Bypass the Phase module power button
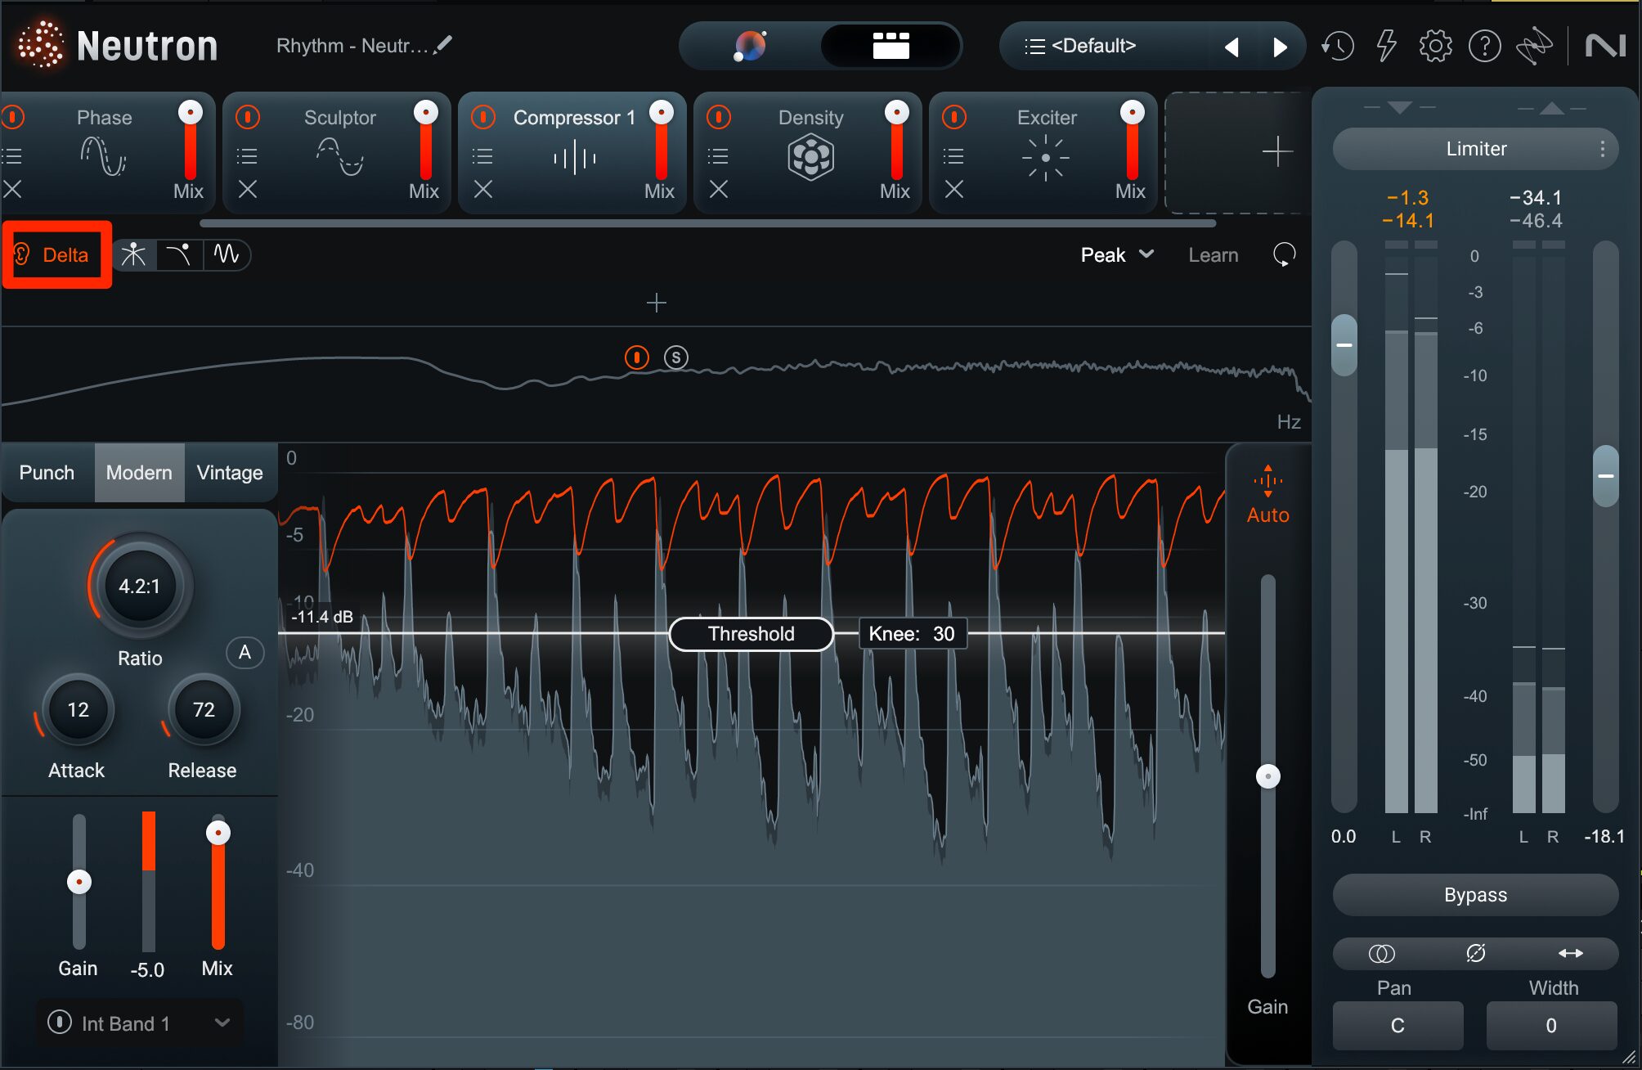The width and height of the screenshot is (1642, 1070). [13, 117]
